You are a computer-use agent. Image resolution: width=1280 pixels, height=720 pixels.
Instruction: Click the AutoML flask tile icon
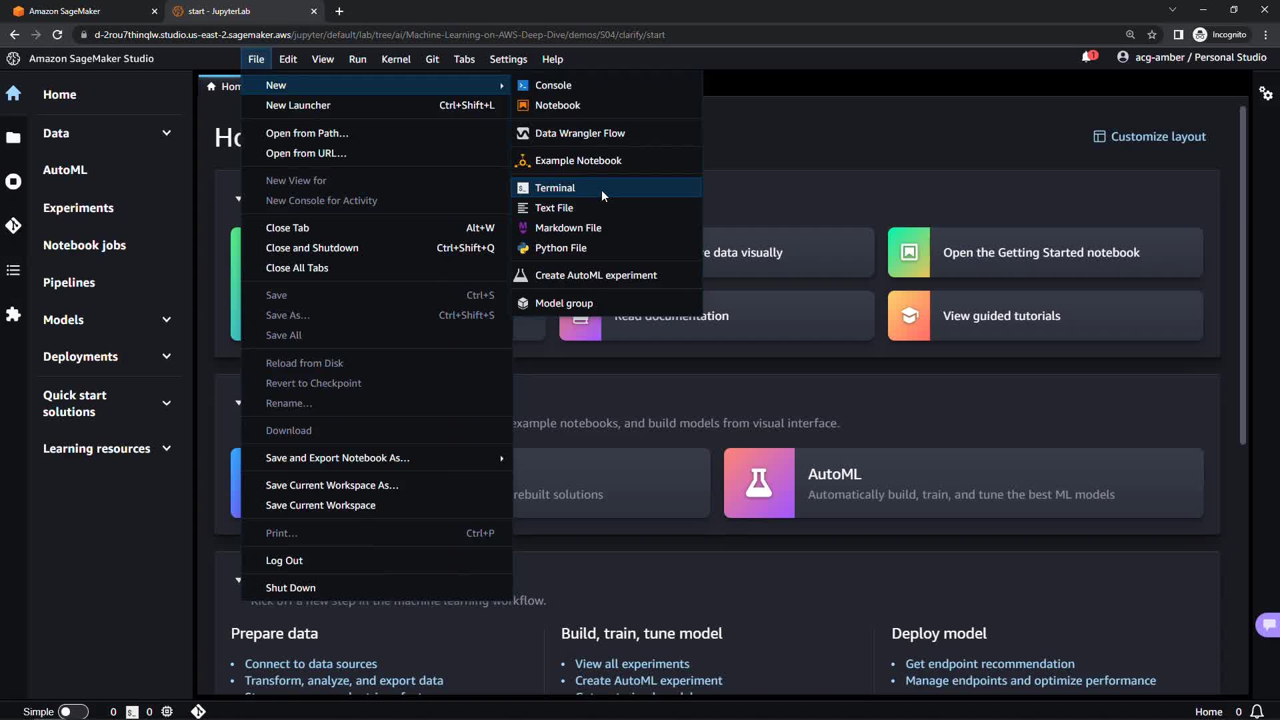coord(759,483)
